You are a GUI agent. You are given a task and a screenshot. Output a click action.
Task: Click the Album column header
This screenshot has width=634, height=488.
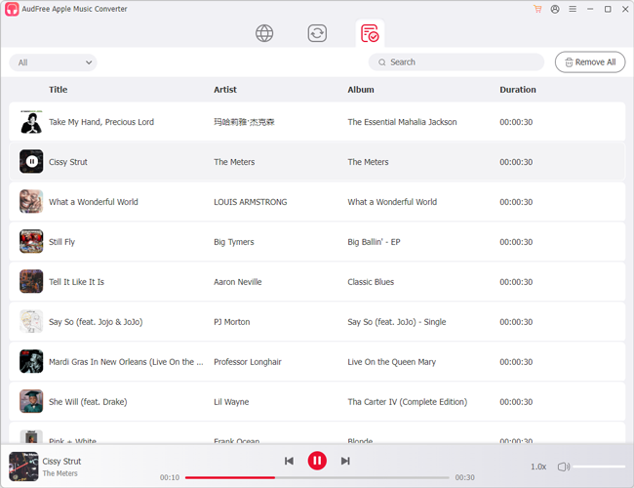[x=361, y=90]
